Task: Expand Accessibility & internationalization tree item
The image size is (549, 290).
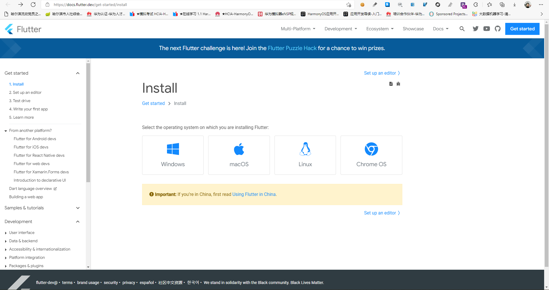Action: [6, 249]
